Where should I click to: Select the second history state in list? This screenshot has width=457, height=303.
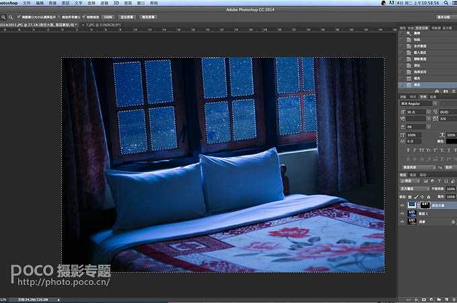[x=427, y=40]
